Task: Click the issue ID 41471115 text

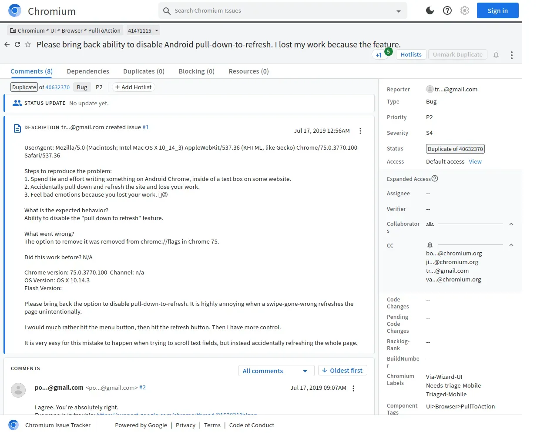Action: [x=139, y=30]
